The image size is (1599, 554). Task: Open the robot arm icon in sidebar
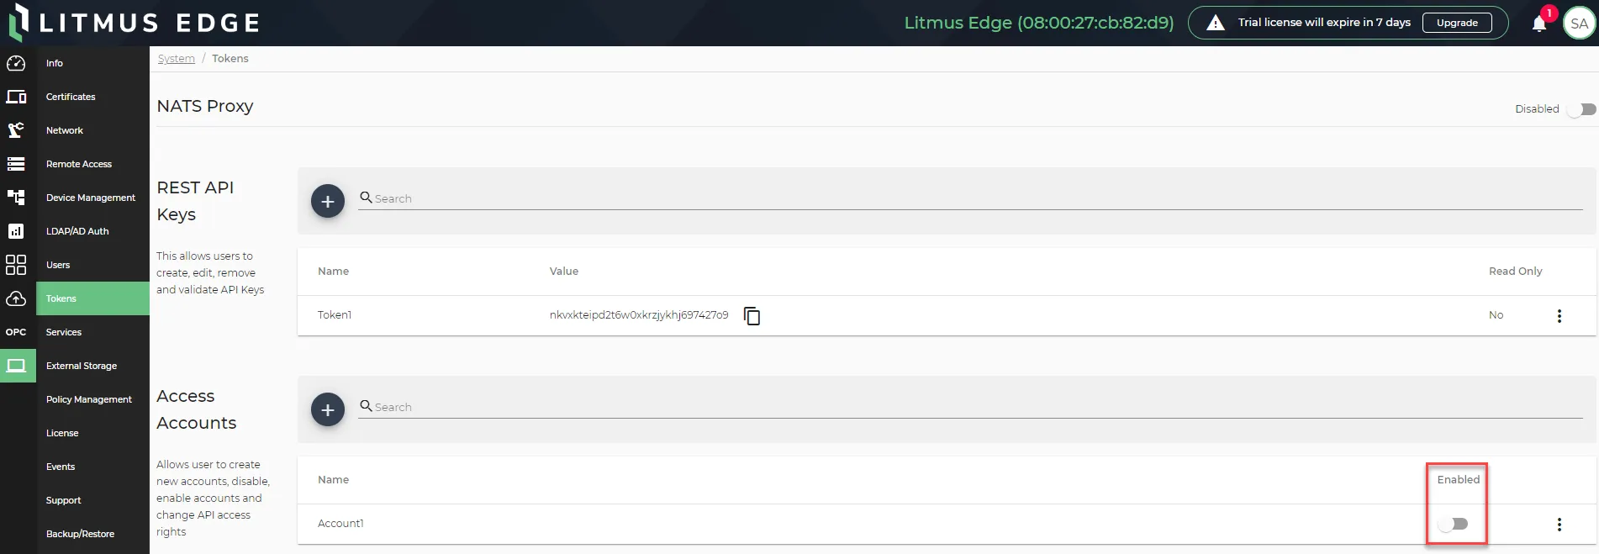(x=16, y=130)
